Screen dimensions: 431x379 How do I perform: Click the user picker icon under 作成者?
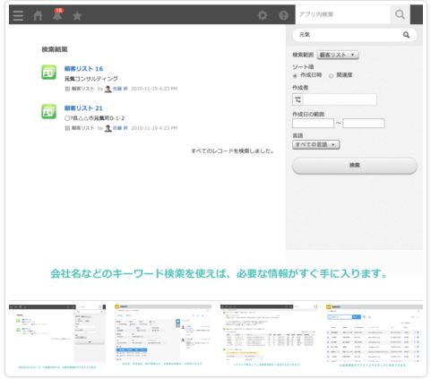click(297, 99)
